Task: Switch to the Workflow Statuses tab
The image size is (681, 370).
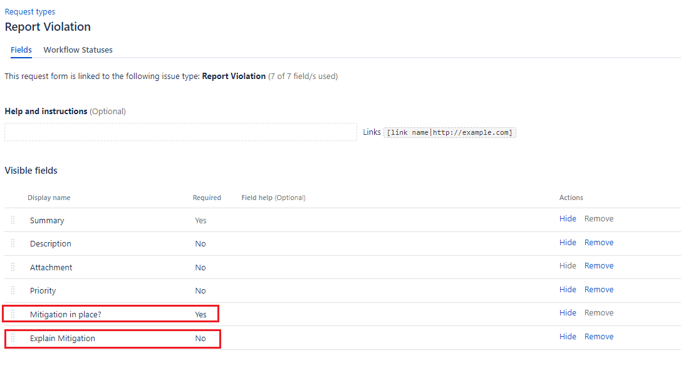Action: coord(78,50)
